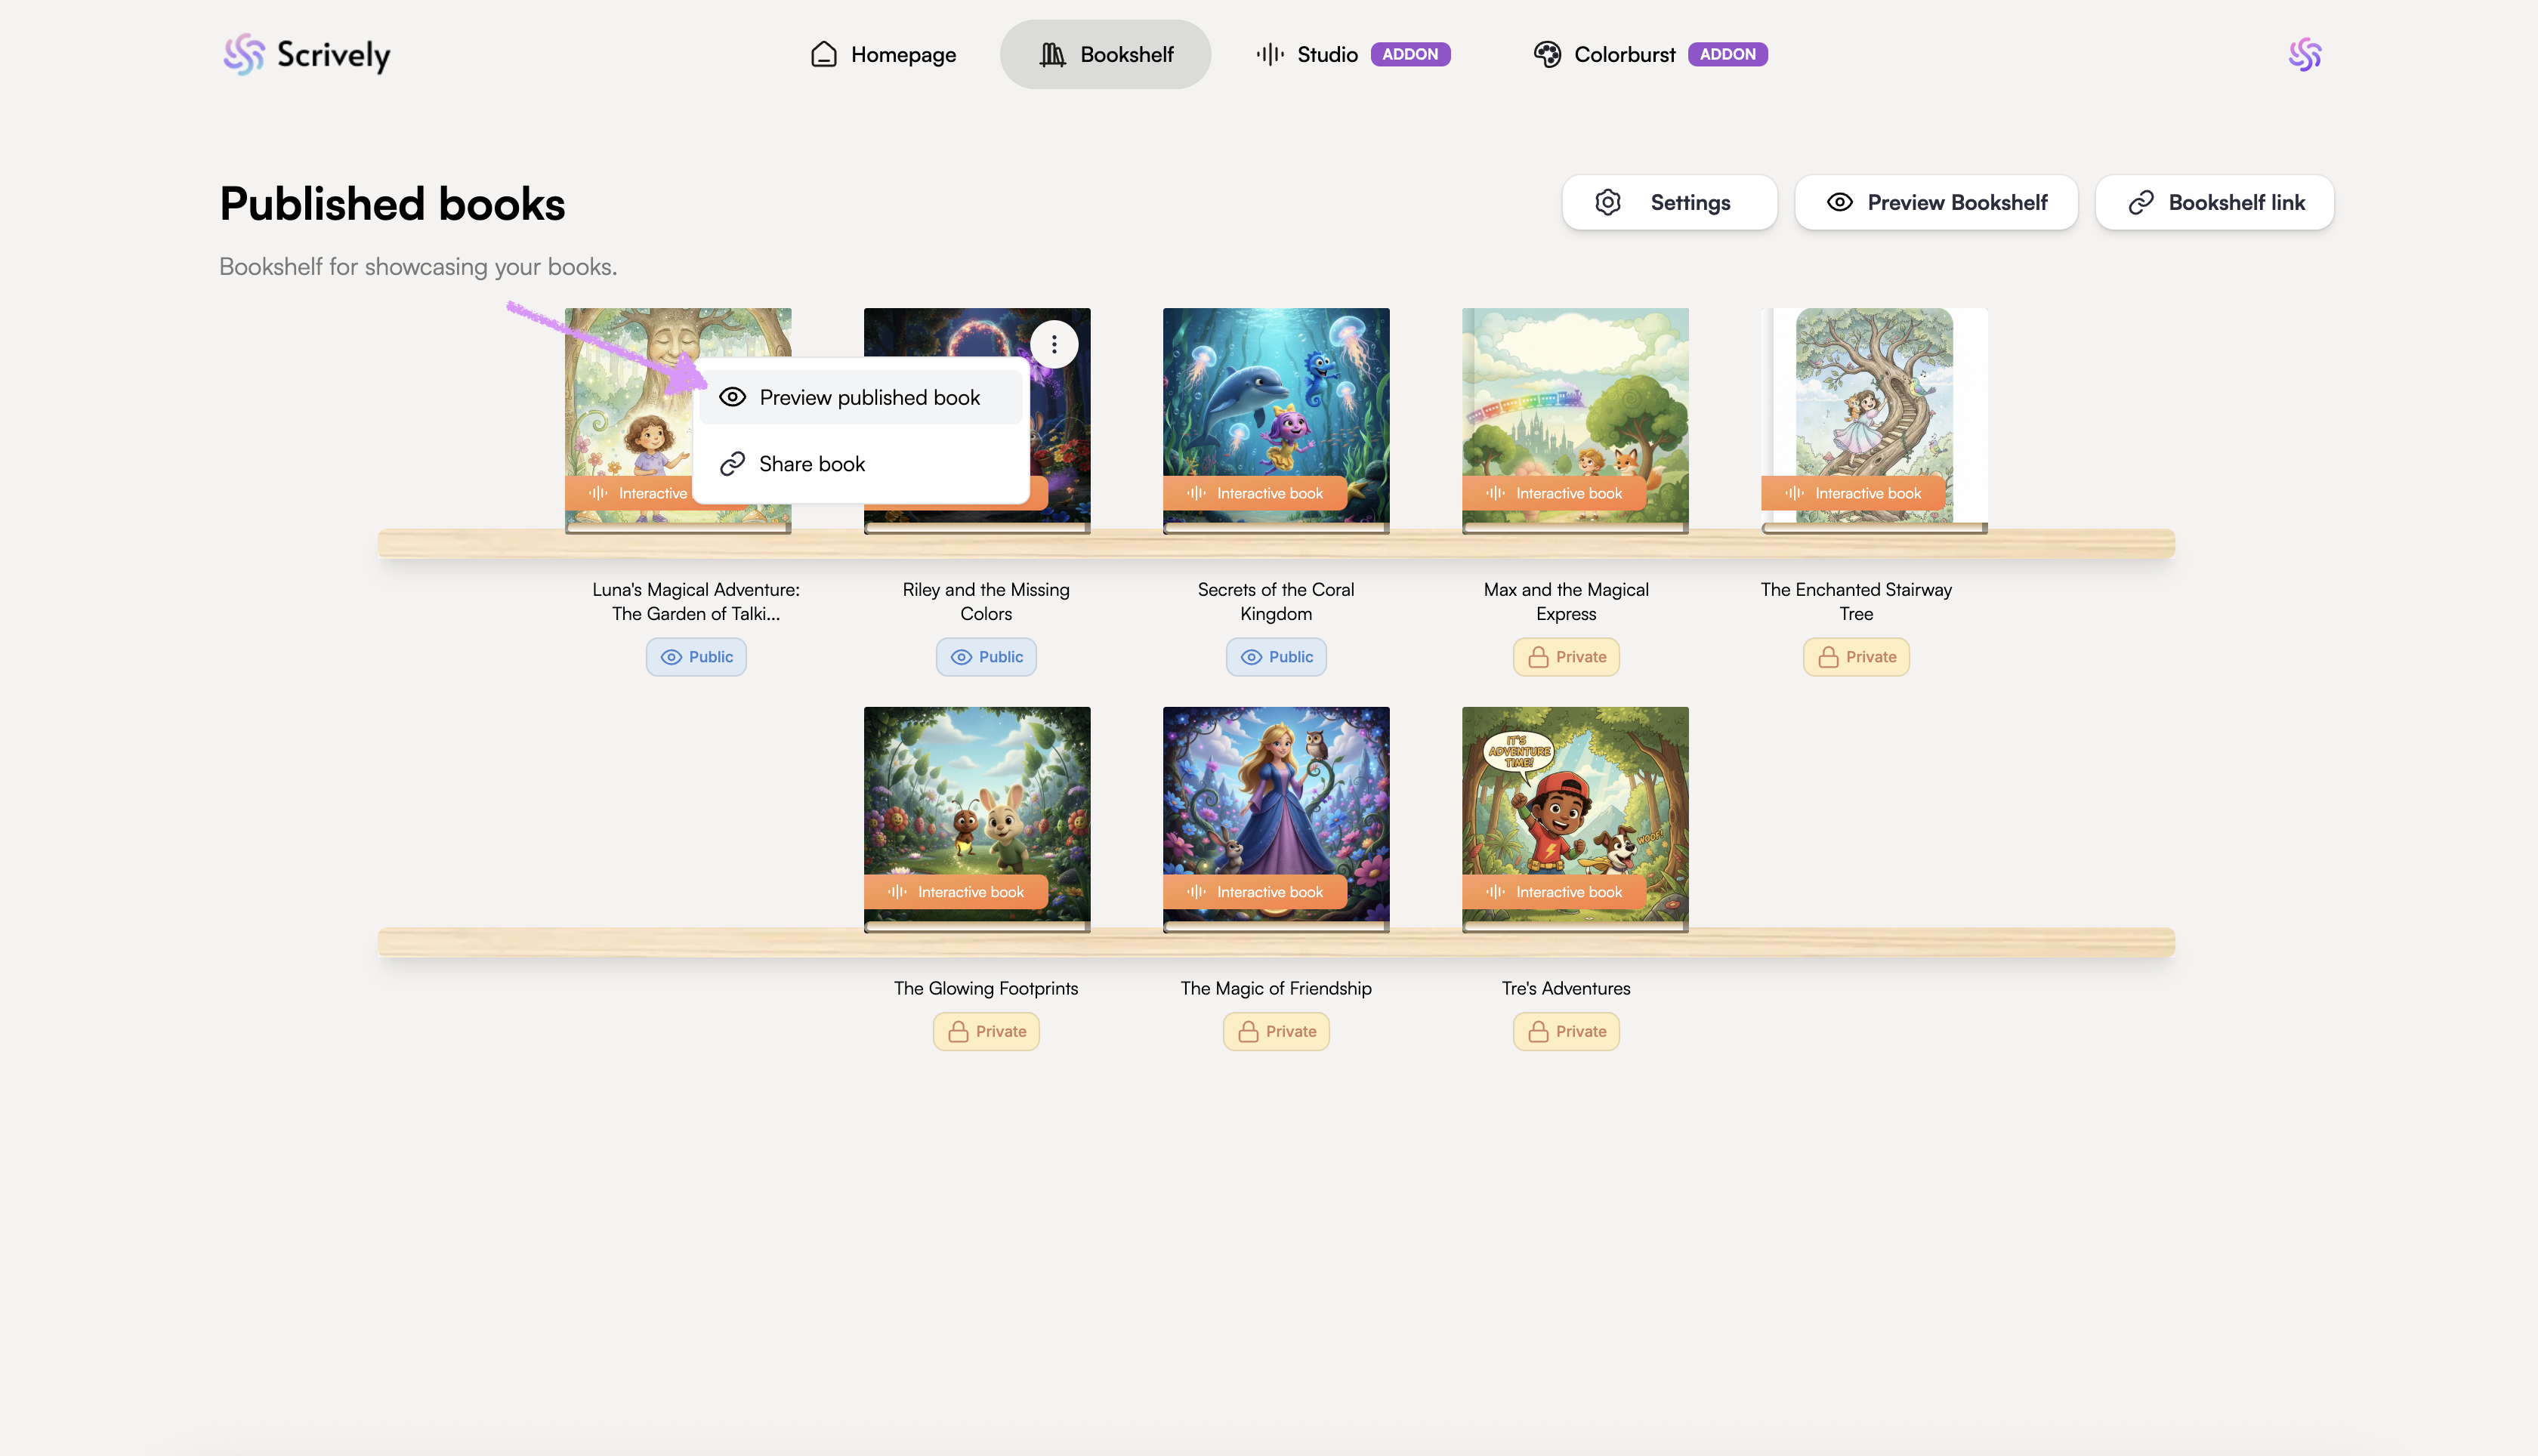Screen dimensions: 2538x1456
Task: Click the Studio ADDON badge
Action: click(1410, 54)
